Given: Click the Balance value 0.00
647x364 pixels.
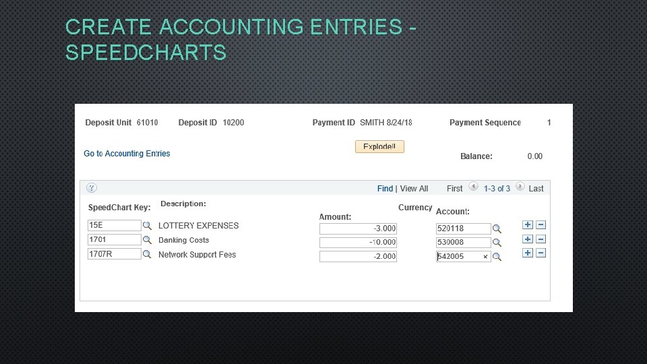Looking at the screenshot, I should click(x=534, y=156).
